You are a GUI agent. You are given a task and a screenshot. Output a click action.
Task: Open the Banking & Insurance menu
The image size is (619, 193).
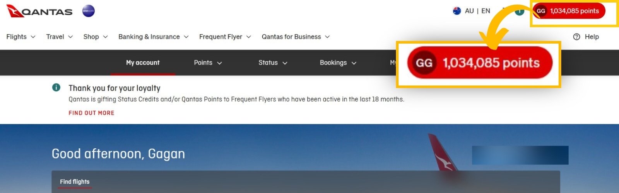pos(153,37)
